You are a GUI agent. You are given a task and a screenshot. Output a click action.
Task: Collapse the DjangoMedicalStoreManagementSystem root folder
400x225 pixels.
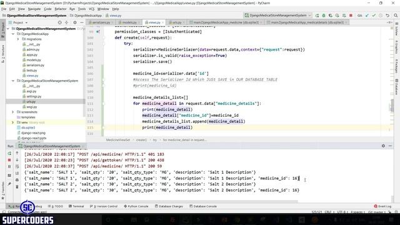pos(8,29)
